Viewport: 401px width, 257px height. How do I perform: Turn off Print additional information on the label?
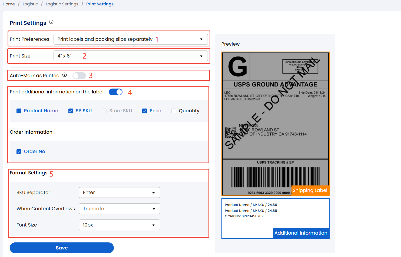click(x=116, y=92)
